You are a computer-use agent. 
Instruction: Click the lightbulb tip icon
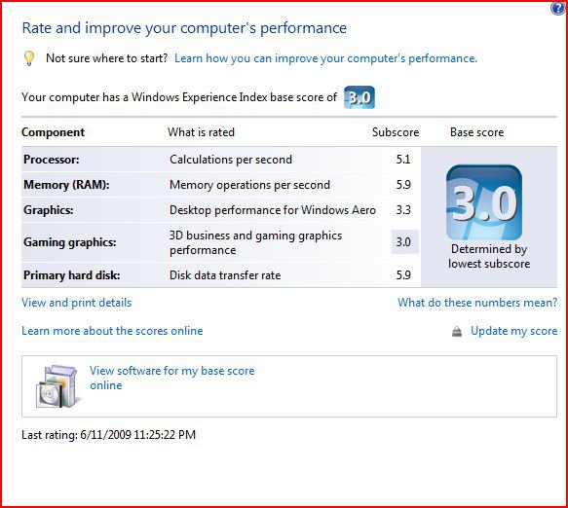pyautogui.click(x=29, y=57)
